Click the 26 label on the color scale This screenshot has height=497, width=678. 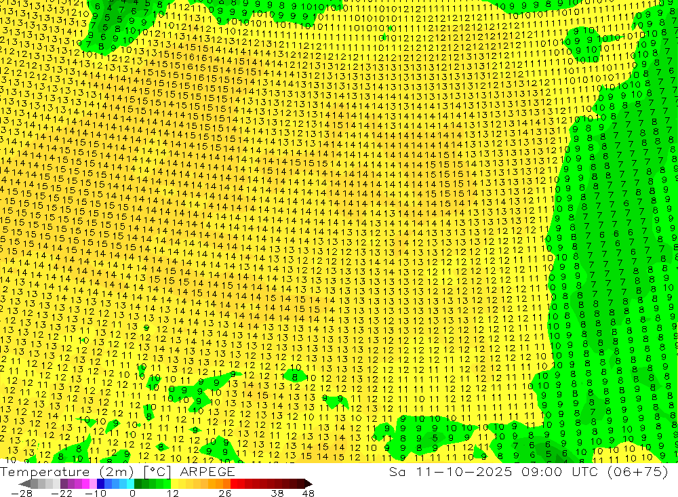[225, 494]
